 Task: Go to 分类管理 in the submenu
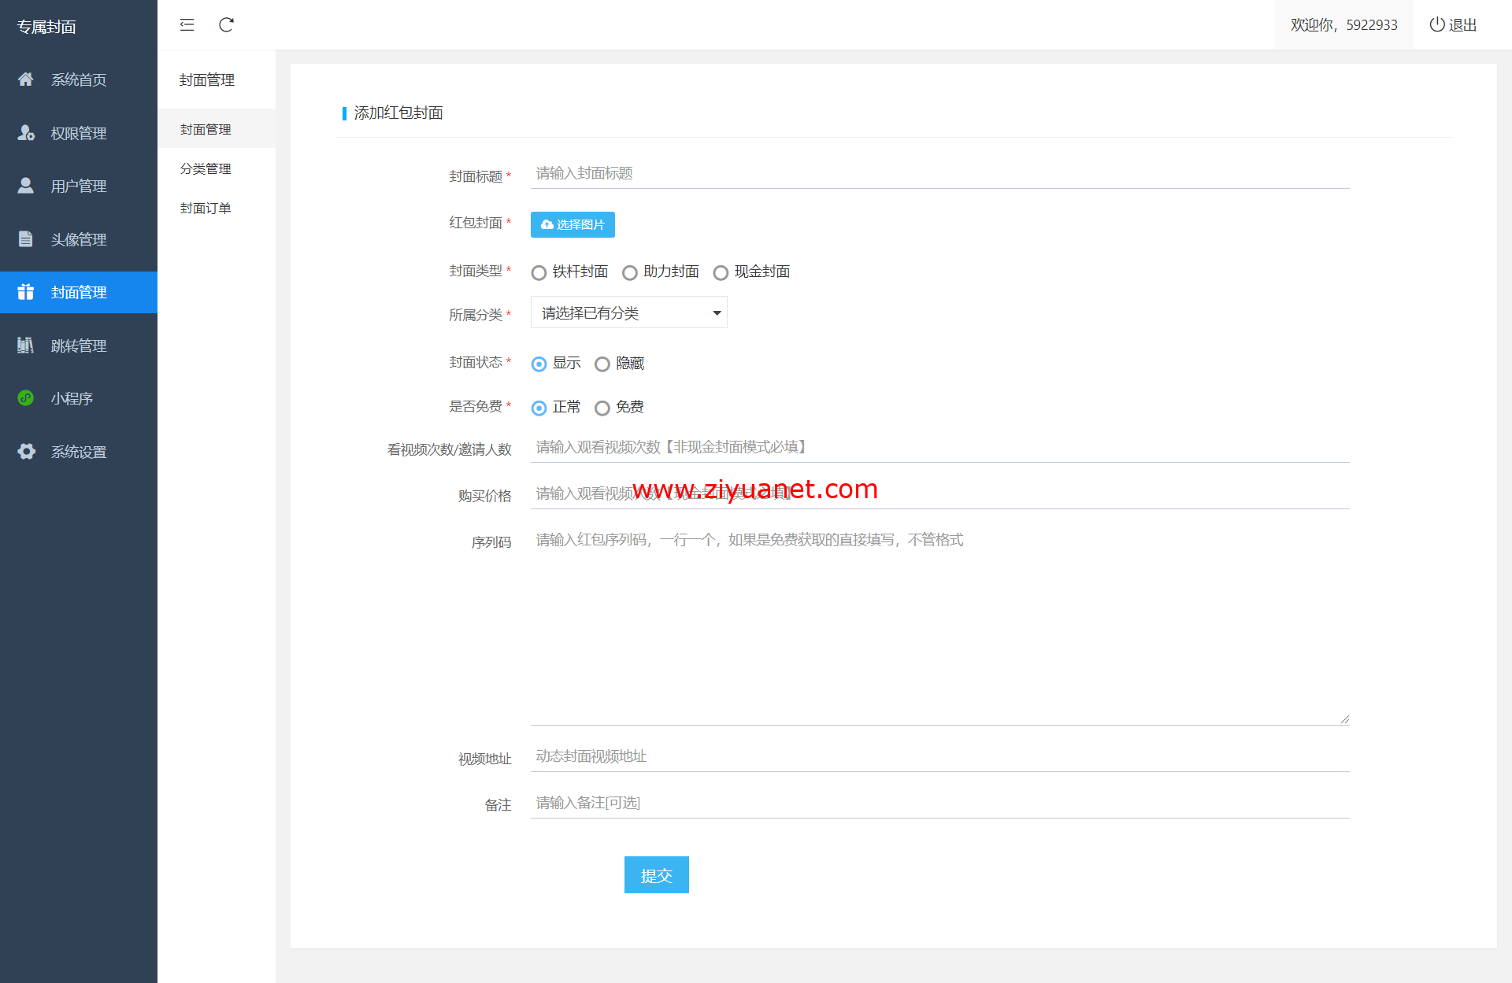(217, 168)
